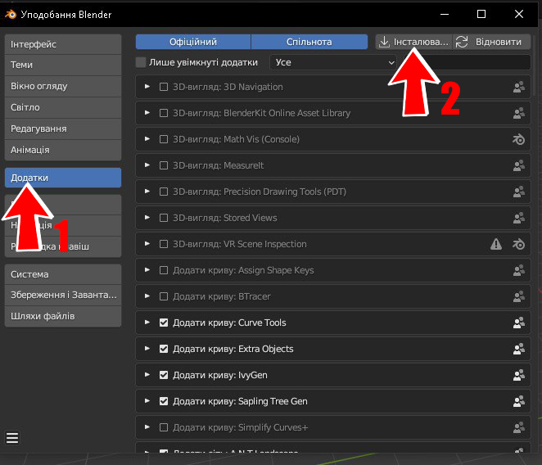542x465 pixels.
Task: Open the Анімація section
Action: click(x=63, y=150)
